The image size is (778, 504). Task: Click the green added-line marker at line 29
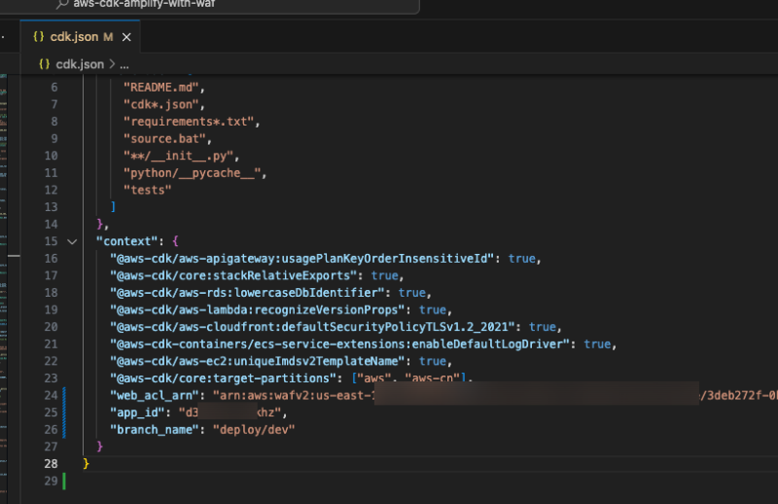click(x=65, y=481)
